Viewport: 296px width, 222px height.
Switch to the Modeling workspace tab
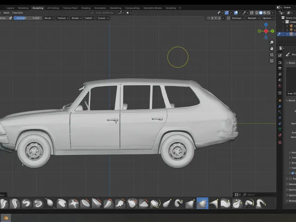23,8
